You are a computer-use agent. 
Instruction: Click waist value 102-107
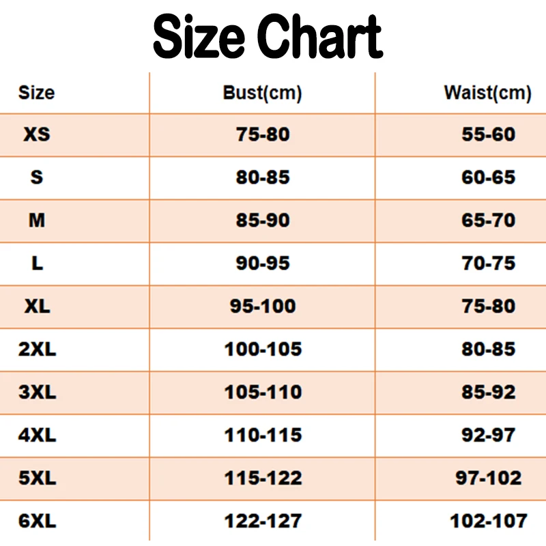tap(489, 521)
